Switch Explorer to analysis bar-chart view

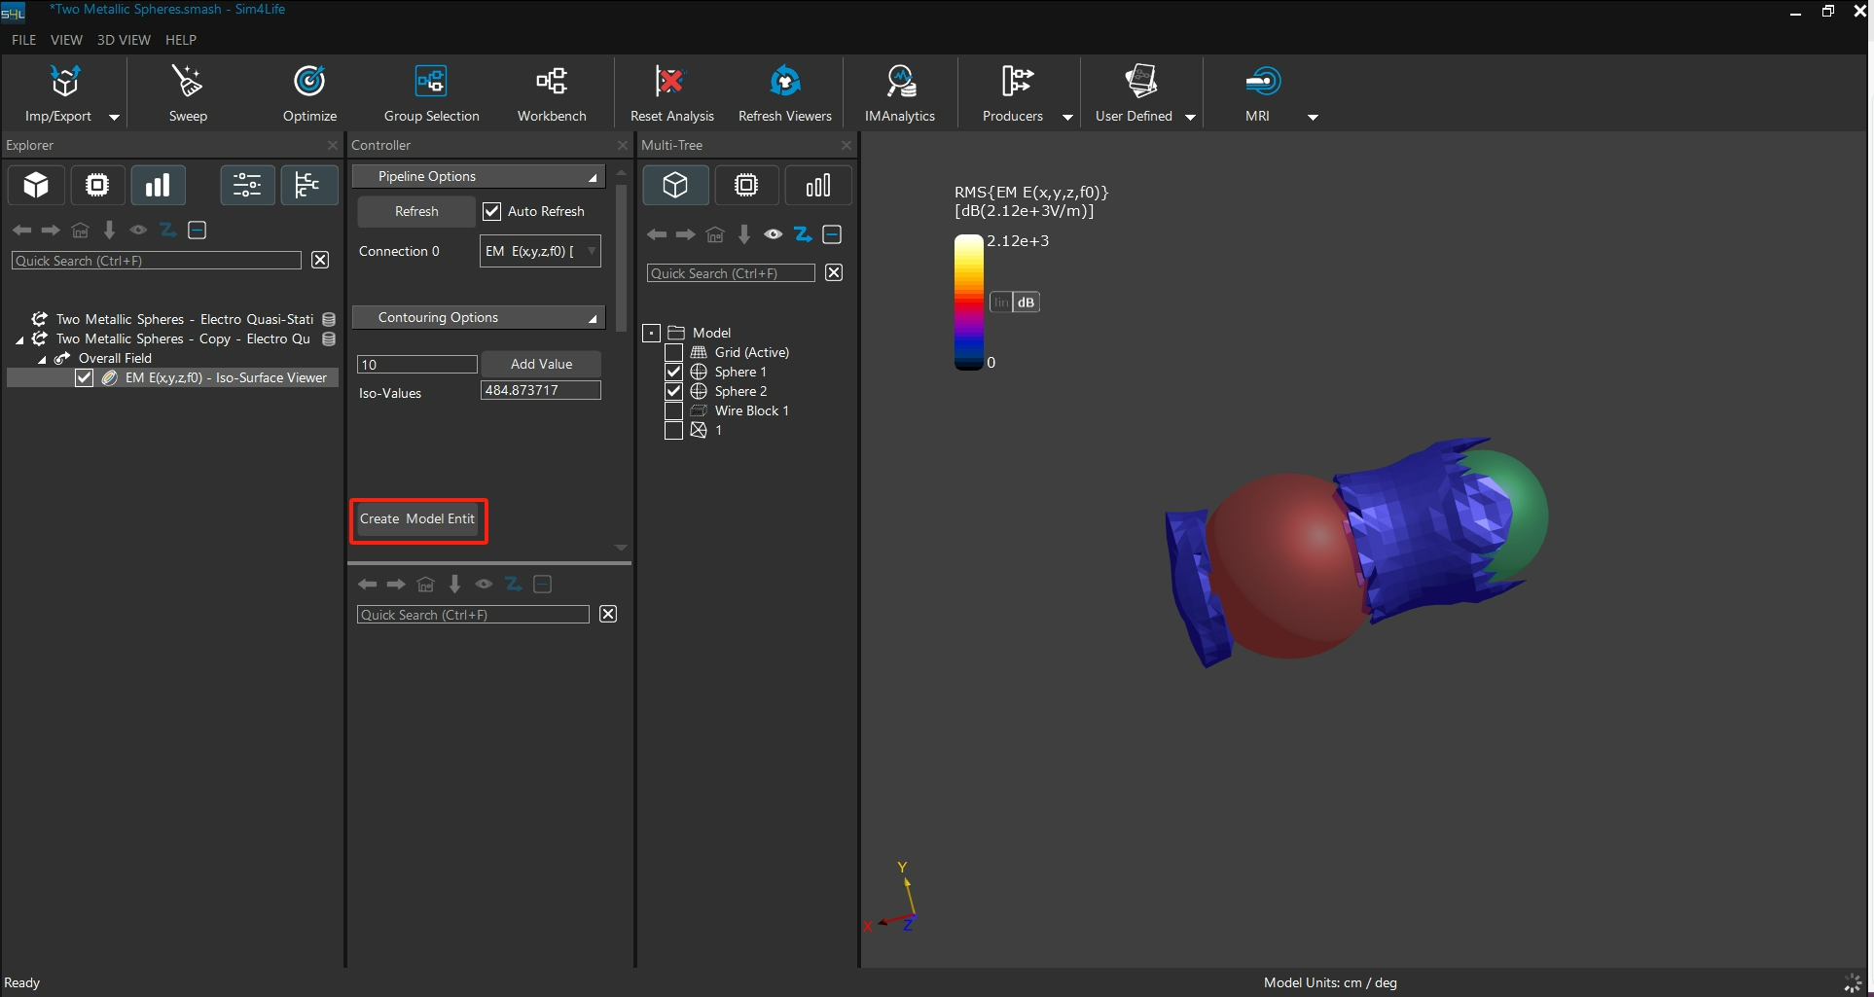158,185
